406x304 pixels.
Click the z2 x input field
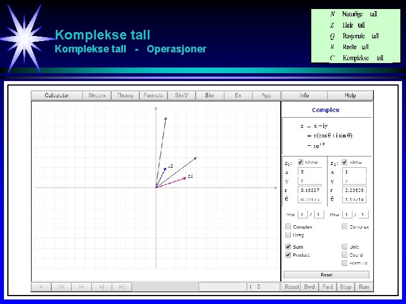pos(354,172)
